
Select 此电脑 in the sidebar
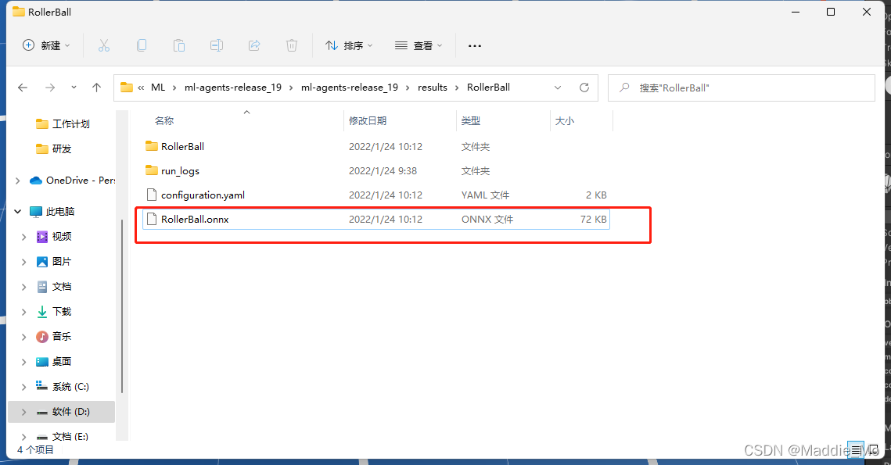coord(52,211)
